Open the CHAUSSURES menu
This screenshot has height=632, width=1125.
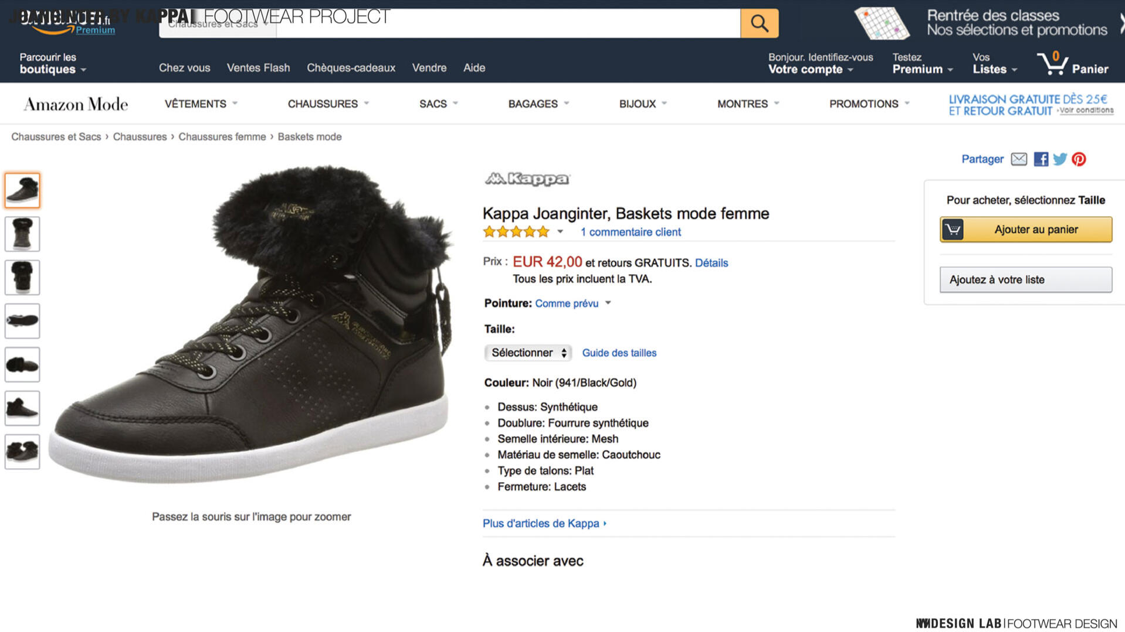click(x=328, y=104)
